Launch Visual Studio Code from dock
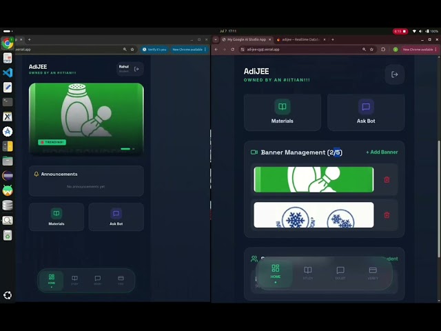 tap(8, 72)
